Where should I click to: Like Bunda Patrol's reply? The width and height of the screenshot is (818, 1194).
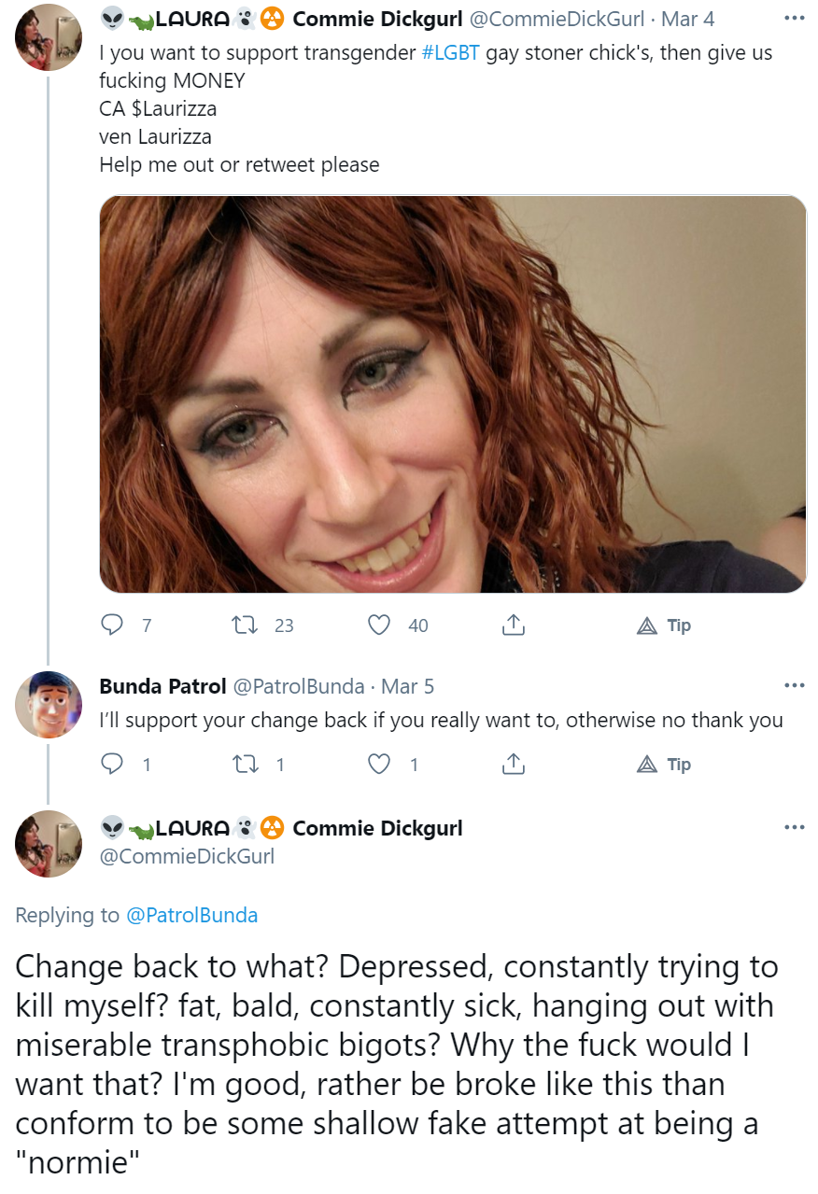[379, 765]
